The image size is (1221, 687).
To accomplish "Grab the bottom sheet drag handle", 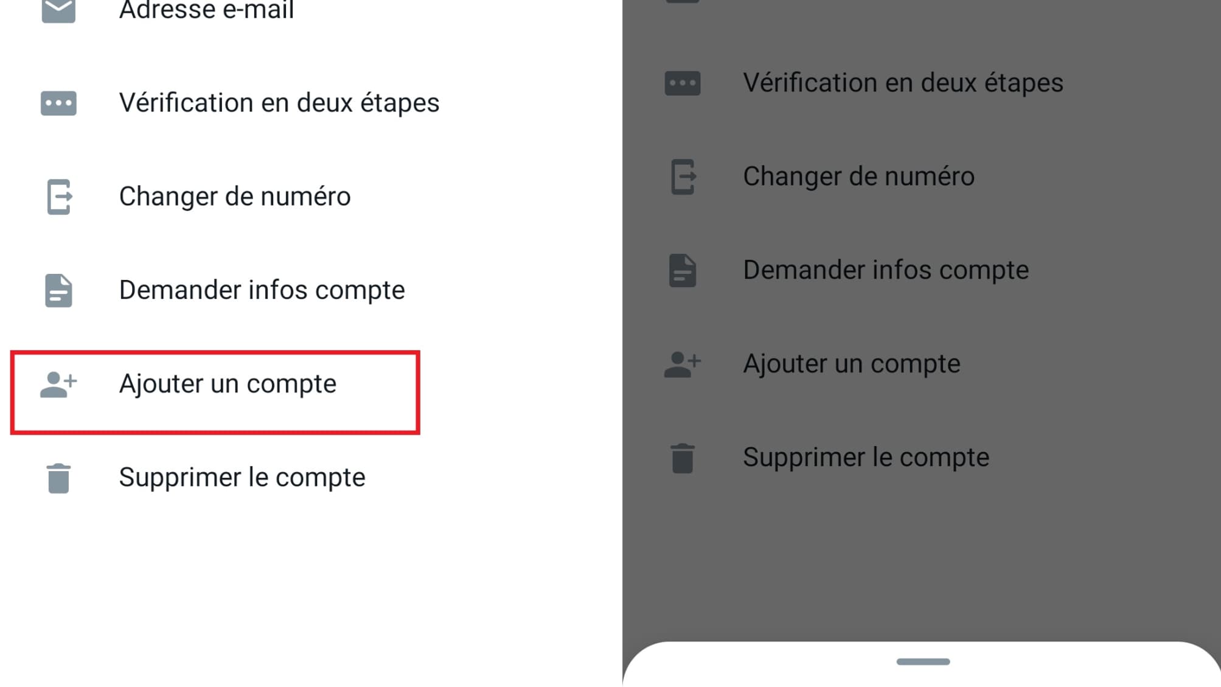I will (x=923, y=661).
